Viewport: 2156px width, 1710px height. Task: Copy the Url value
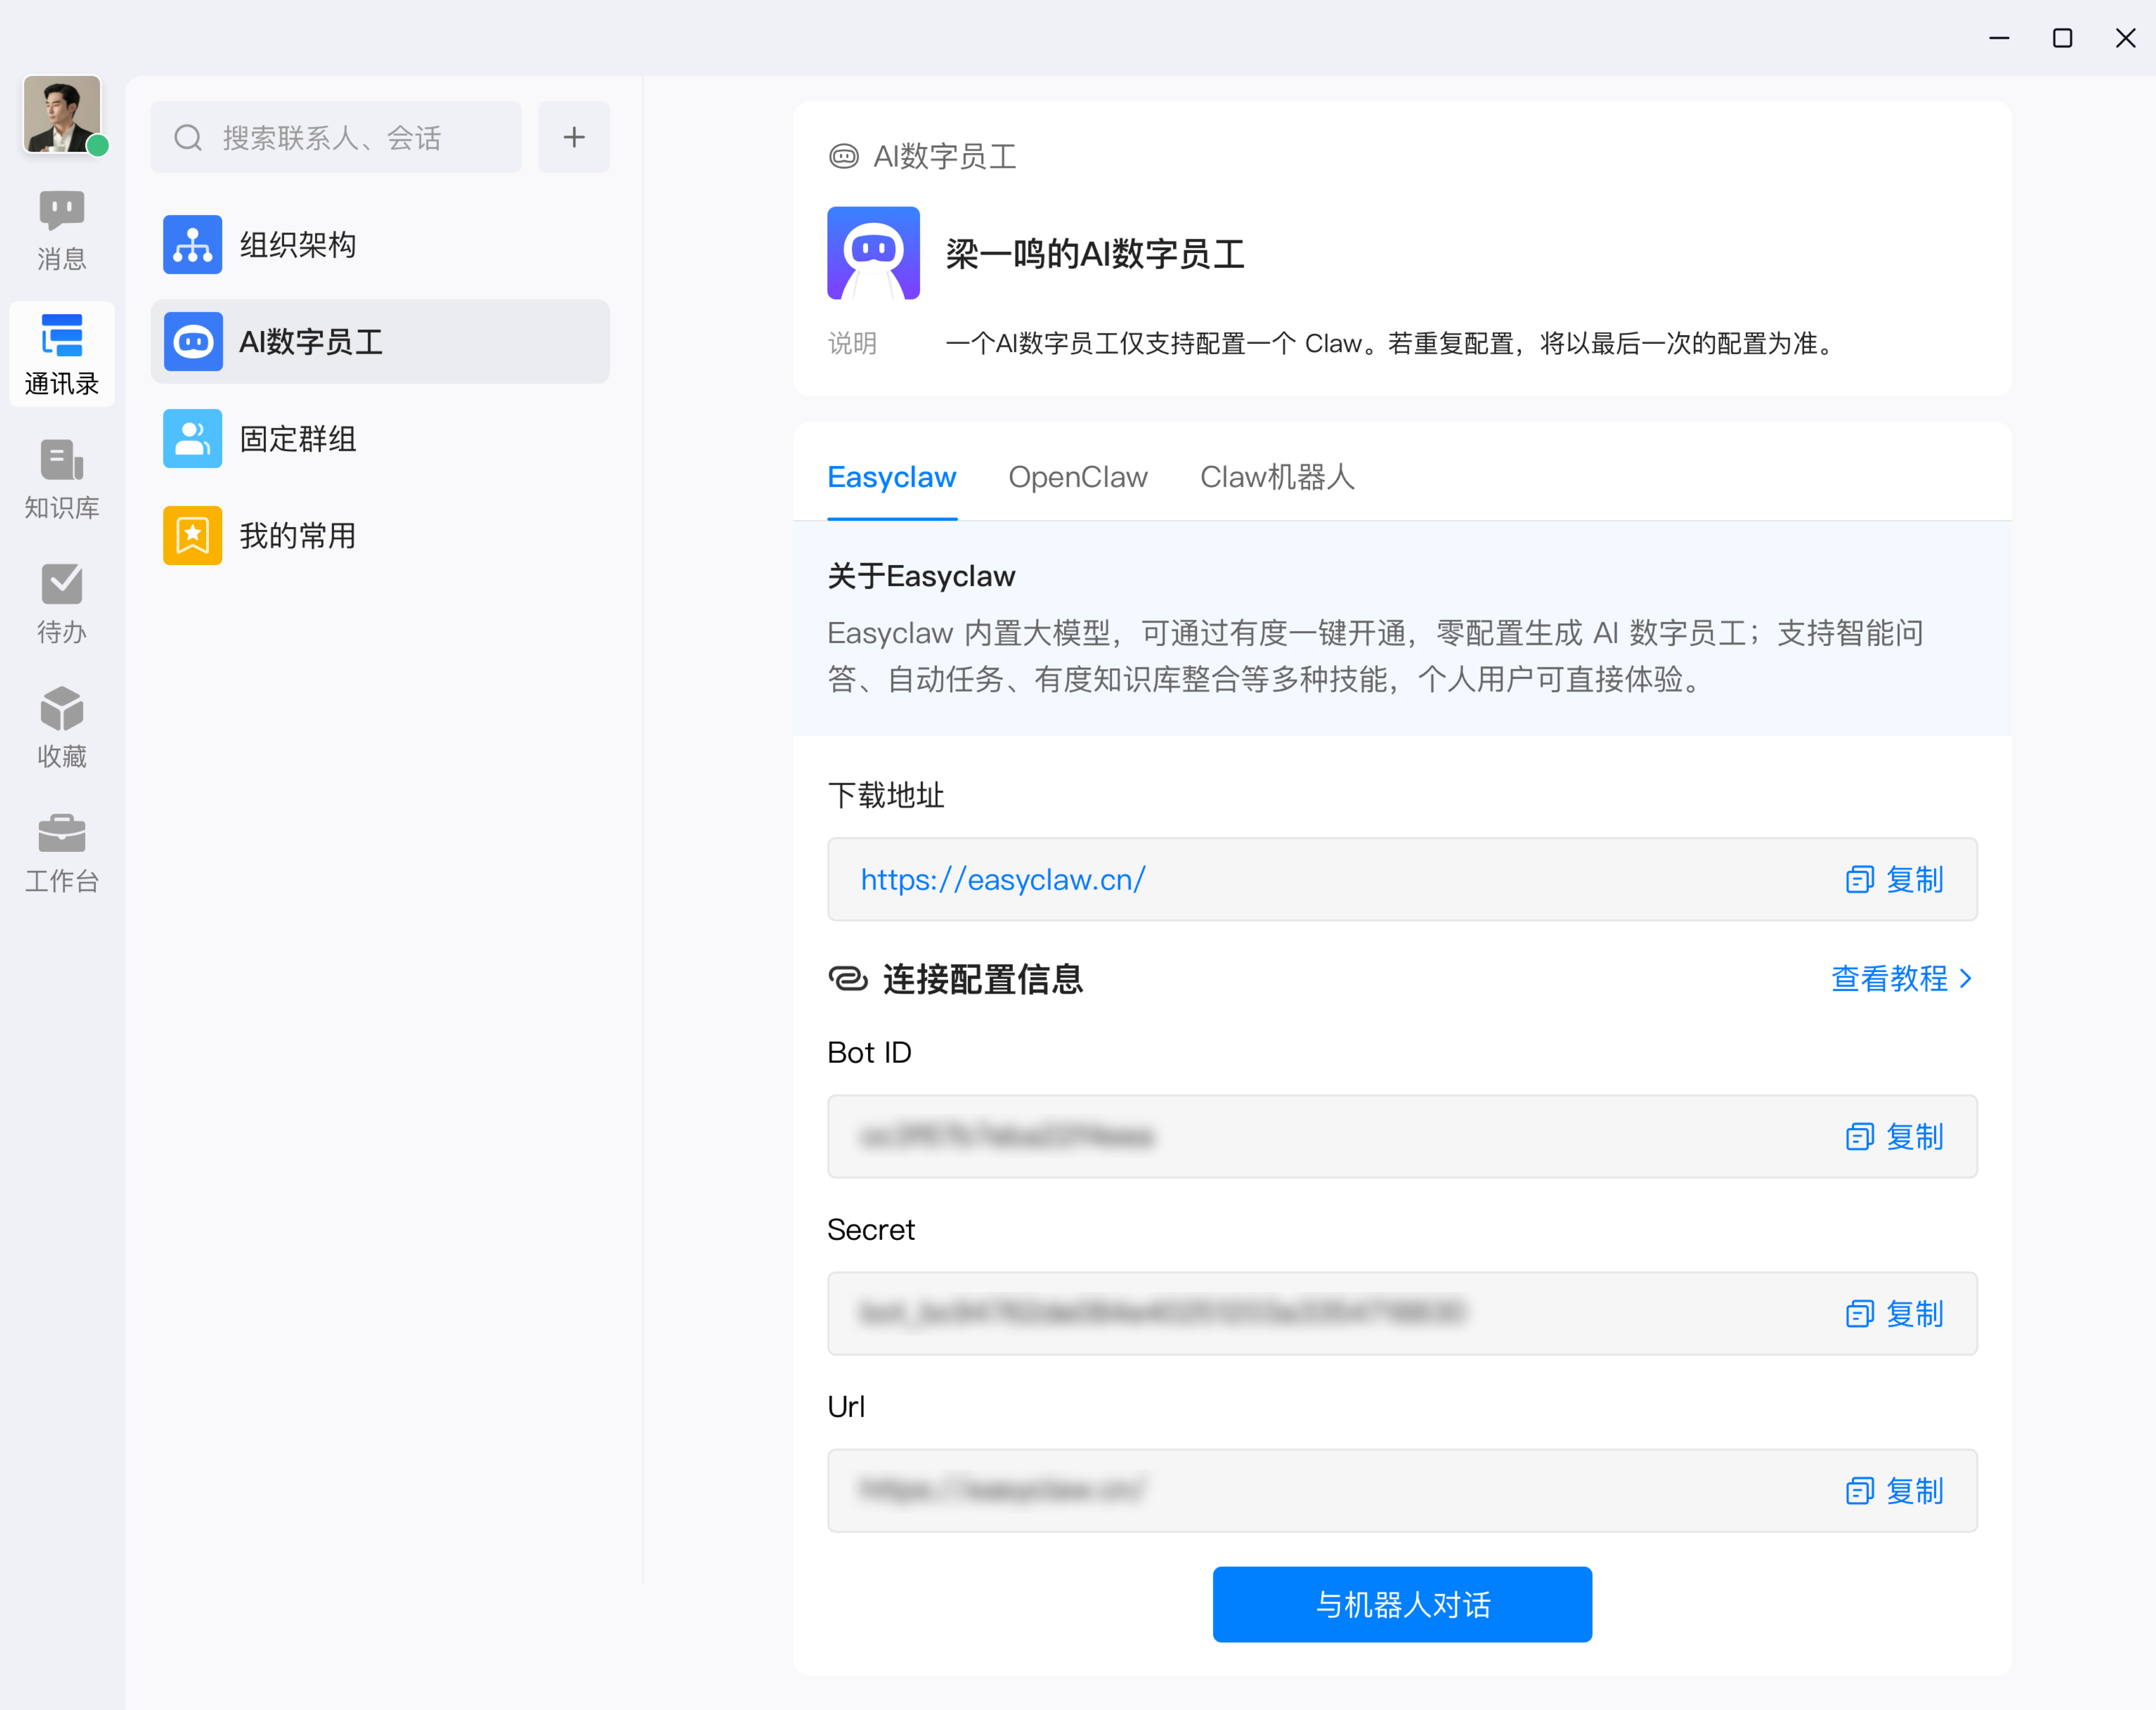[1895, 1490]
